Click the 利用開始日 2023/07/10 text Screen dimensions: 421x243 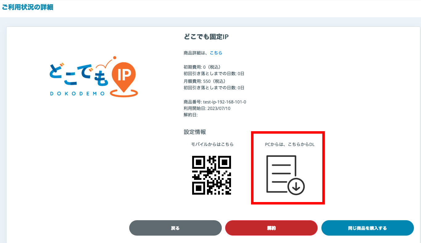[207, 108]
